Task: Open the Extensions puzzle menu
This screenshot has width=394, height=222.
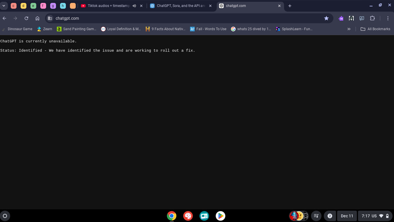Action: tap(373, 18)
